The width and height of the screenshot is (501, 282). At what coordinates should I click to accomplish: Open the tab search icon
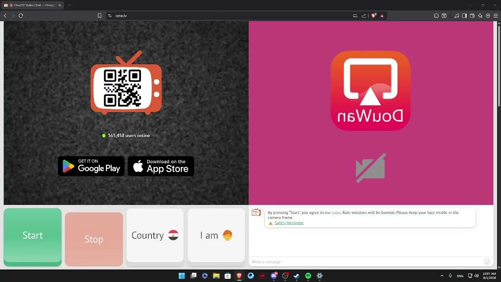point(444,16)
